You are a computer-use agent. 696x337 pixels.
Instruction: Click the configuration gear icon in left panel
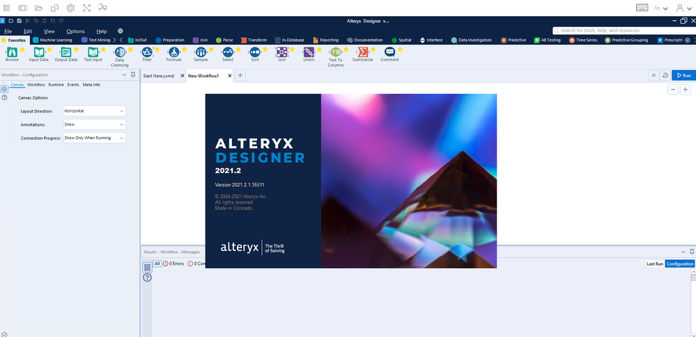pyautogui.click(x=4, y=89)
